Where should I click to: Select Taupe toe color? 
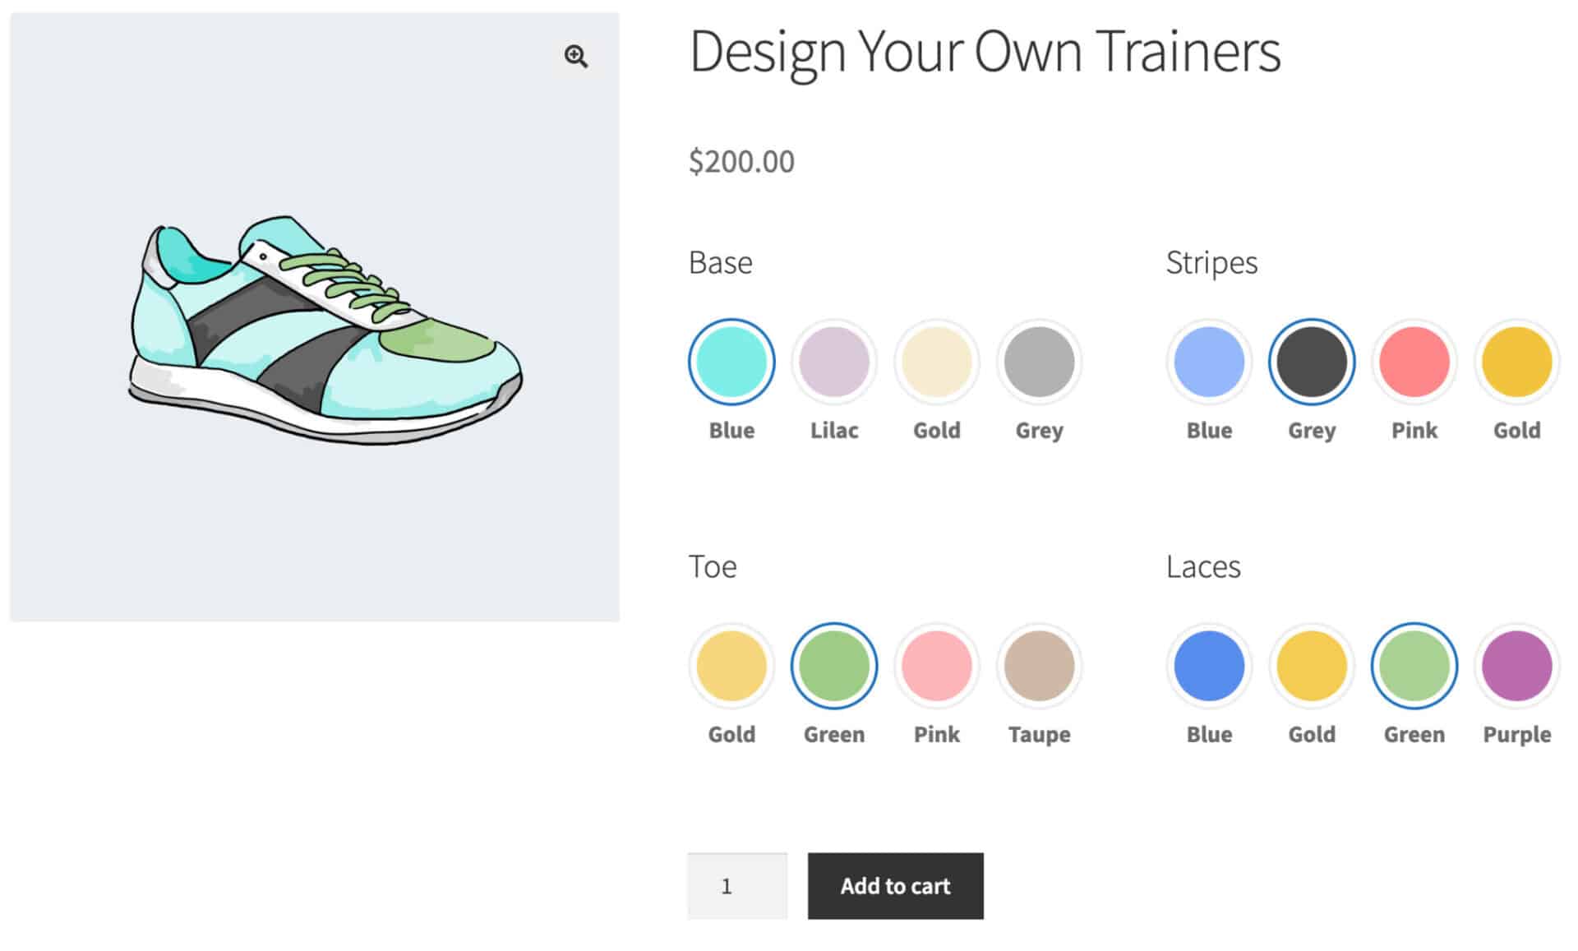click(x=1039, y=666)
